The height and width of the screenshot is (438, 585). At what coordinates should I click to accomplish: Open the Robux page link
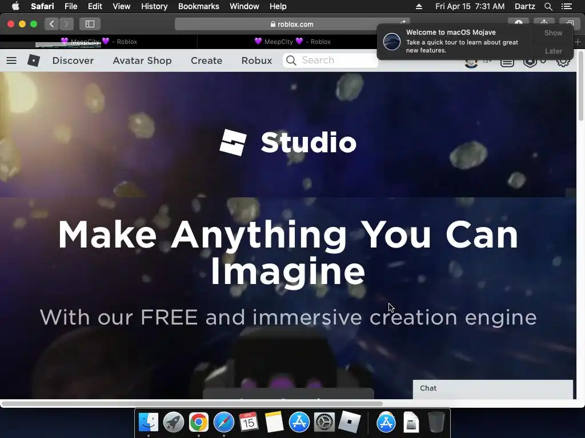257,60
